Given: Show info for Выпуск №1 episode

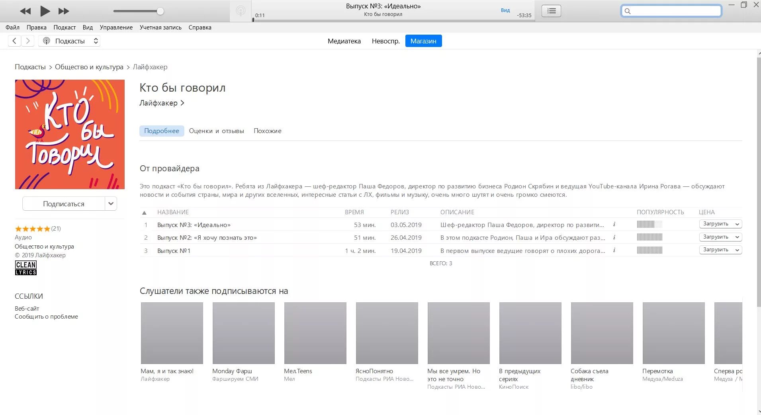Looking at the screenshot, I should click(614, 250).
